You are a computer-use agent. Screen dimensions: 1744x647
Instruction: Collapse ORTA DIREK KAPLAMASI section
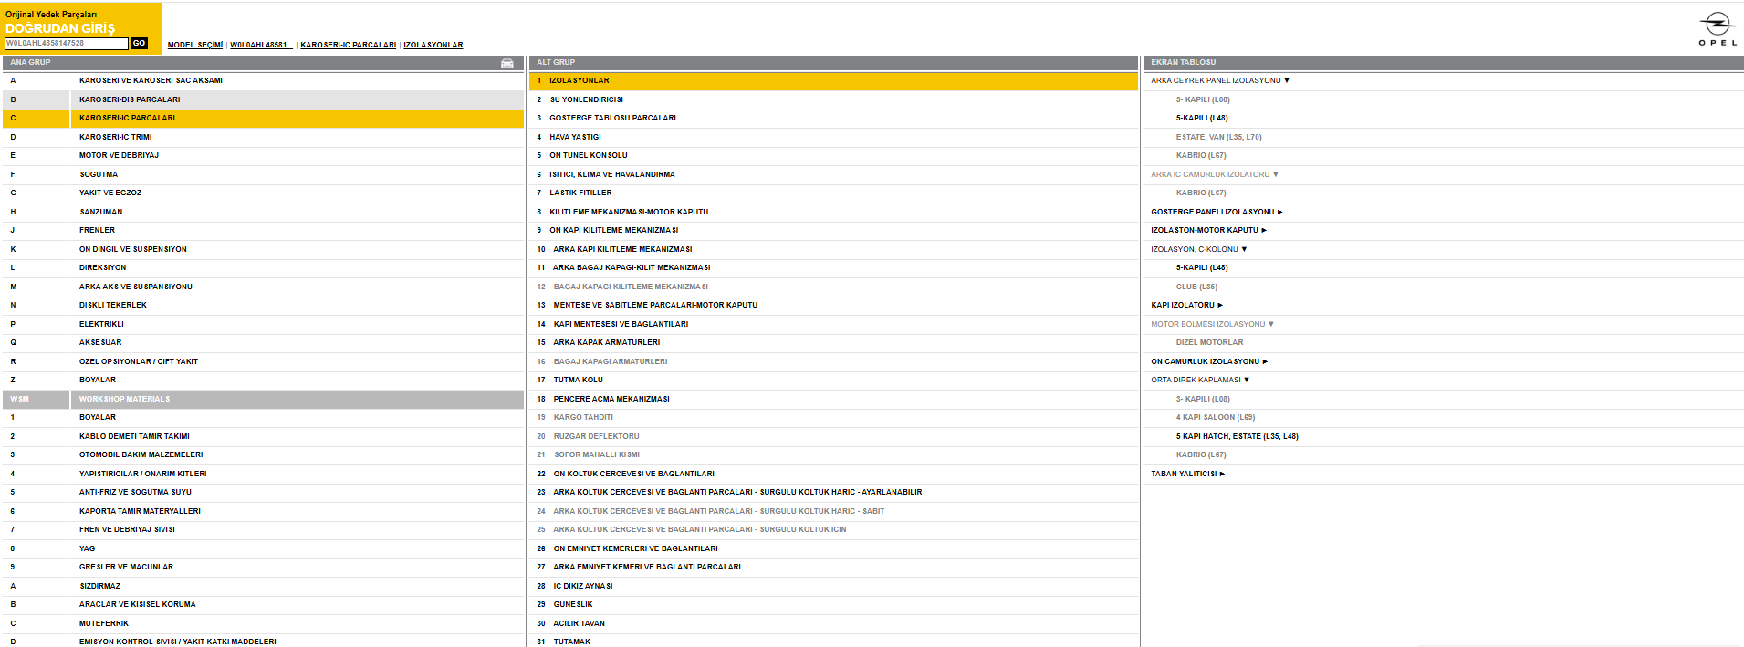click(1200, 380)
